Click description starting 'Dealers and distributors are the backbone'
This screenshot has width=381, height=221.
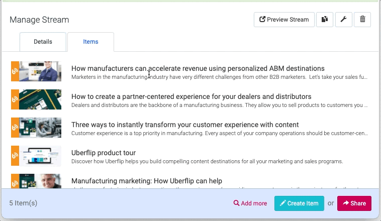219,105
